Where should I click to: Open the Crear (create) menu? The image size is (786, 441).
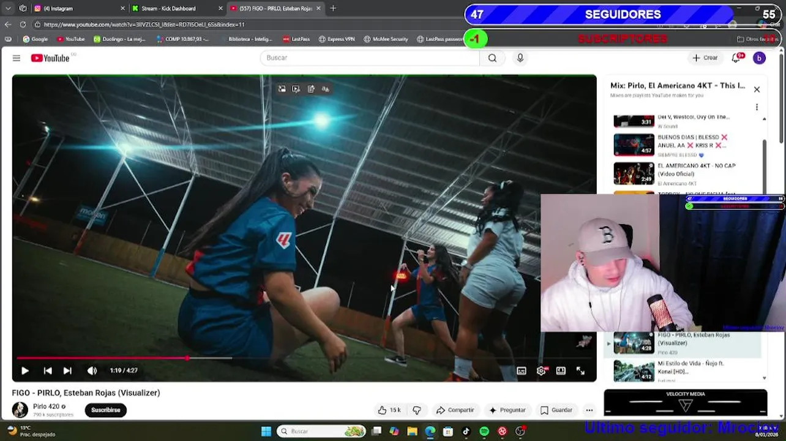coord(705,58)
